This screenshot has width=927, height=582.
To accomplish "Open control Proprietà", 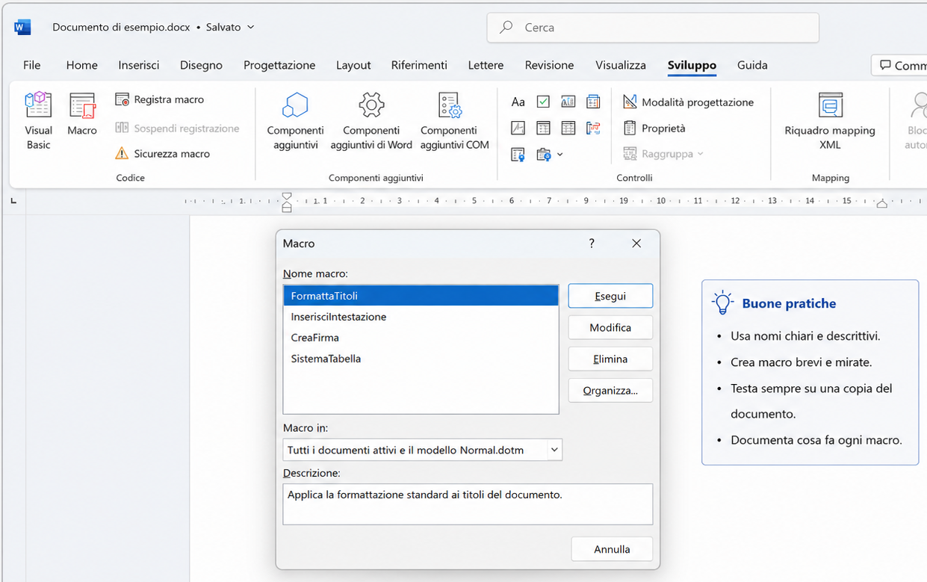I will [x=654, y=129].
